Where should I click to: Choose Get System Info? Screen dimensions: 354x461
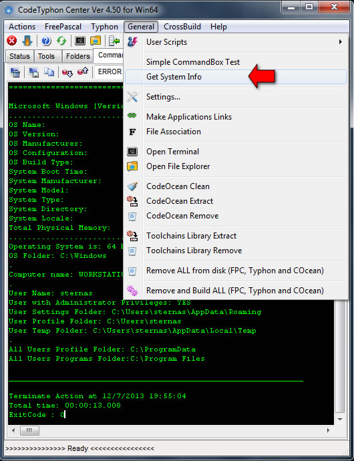point(236,77)
